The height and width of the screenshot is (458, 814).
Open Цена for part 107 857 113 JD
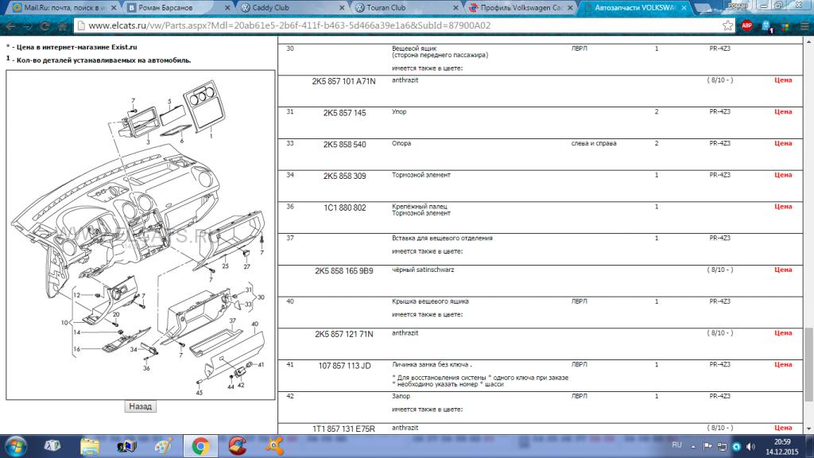[x=783, y=365]
